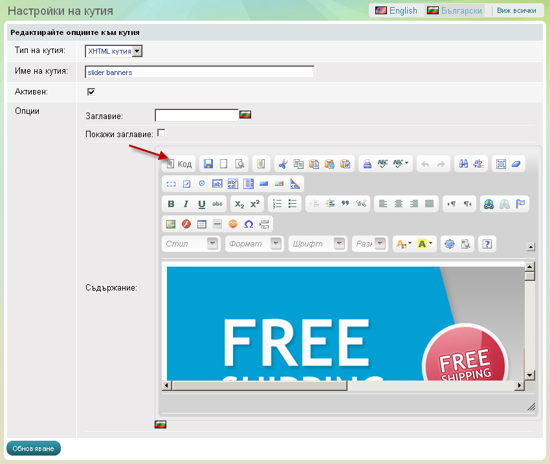Insert a table using the table icon
The image size is (550, 464).
point(202,224)
